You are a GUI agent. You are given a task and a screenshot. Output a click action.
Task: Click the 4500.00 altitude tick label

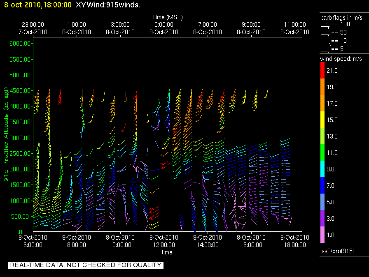coord(20,90)
